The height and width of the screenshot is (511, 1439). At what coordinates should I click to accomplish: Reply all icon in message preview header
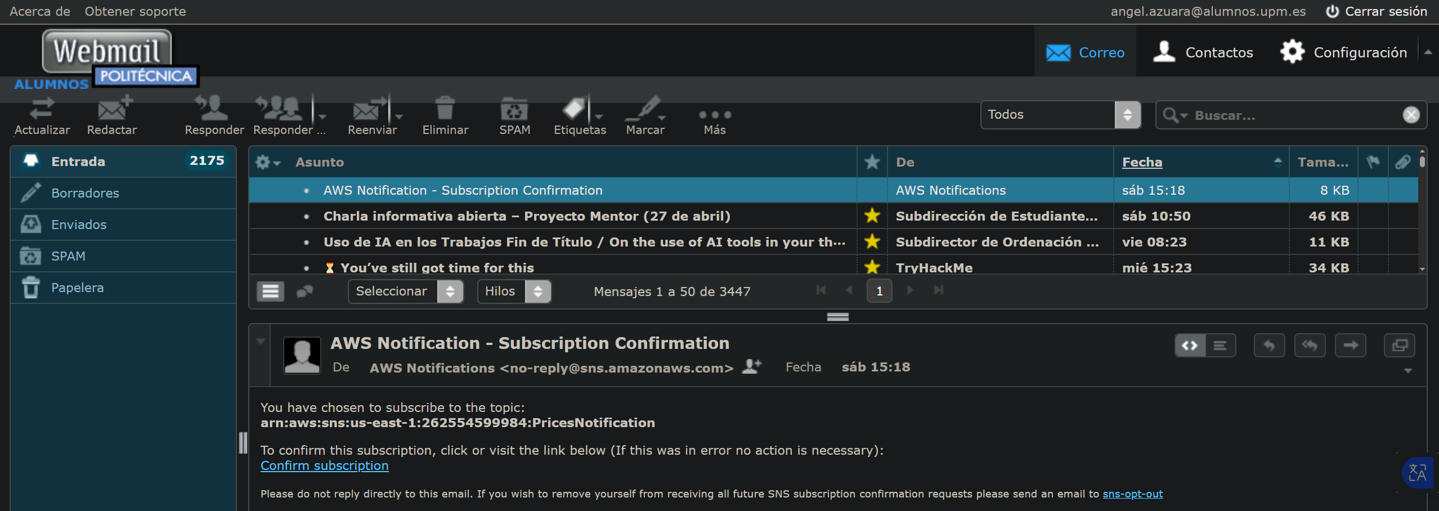[x=1310, y=345]
